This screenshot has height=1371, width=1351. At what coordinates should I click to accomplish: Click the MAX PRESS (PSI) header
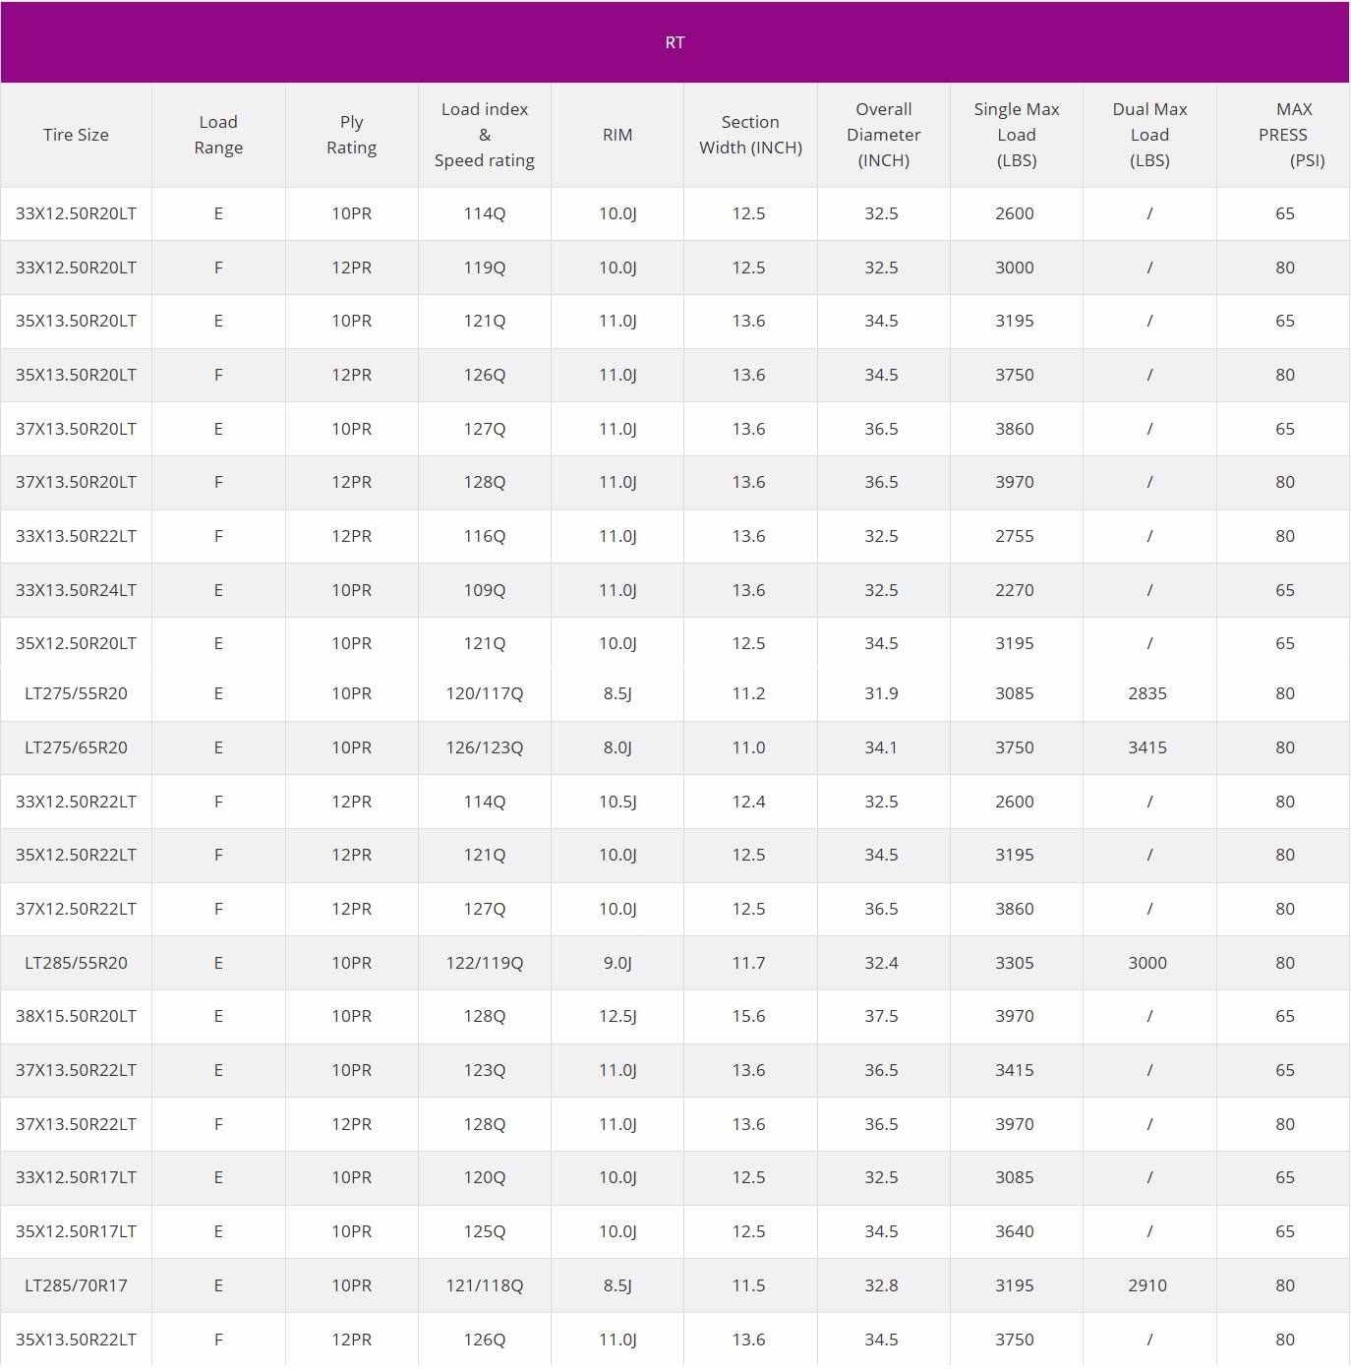pyautogui.click(x=1283, y=135)
